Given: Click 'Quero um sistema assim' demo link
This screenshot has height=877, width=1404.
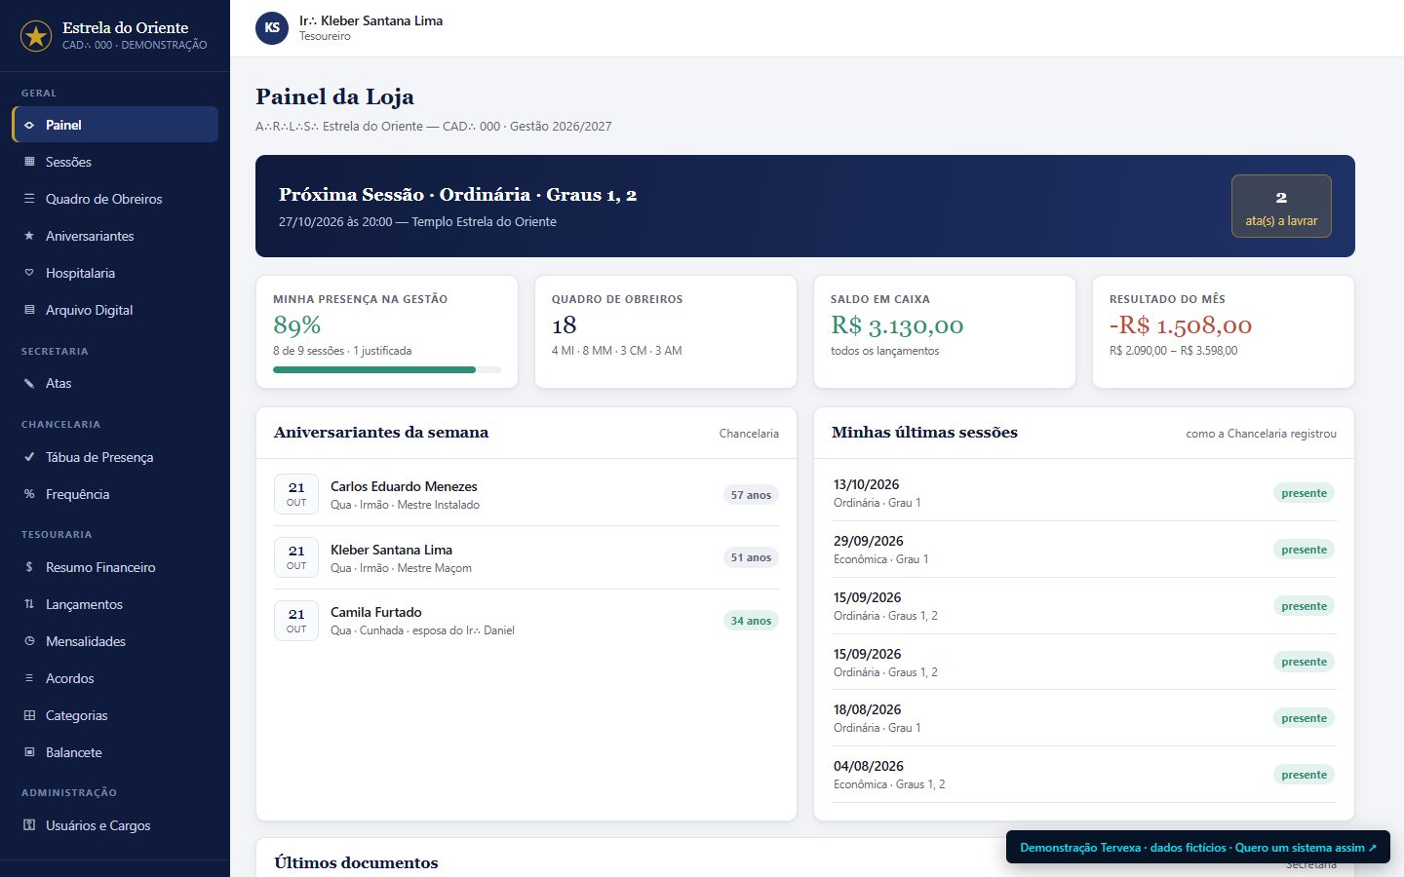Looking at the screenshot, I should click(1306, 848).
